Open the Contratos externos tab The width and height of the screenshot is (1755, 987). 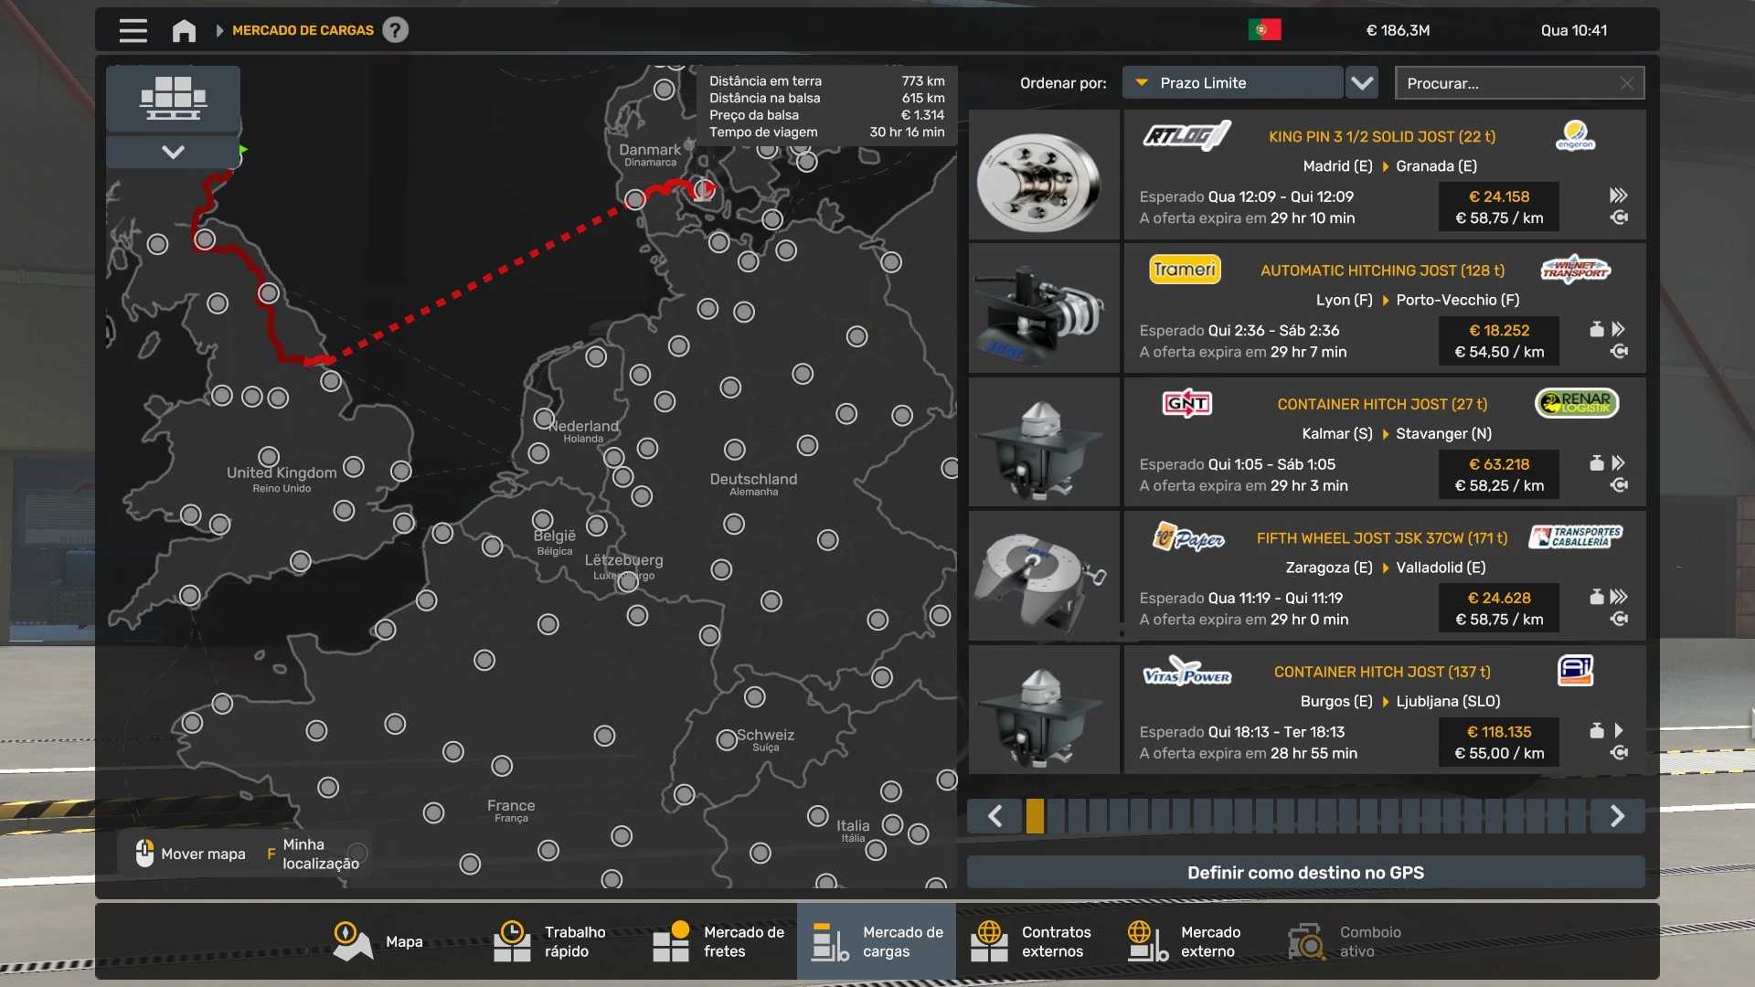pyautogui.click(x=1031, y=941)
